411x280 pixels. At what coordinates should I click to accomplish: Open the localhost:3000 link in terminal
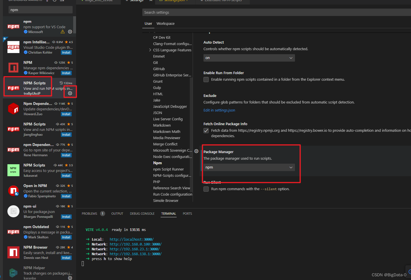[132, 240]
